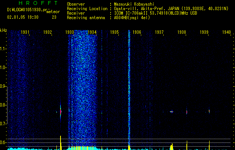Image resolution: width=235 pixels, height=150 pixels.
Task: Click the 0.9 kHz frequency label
Action: click(x=3, y=86)
